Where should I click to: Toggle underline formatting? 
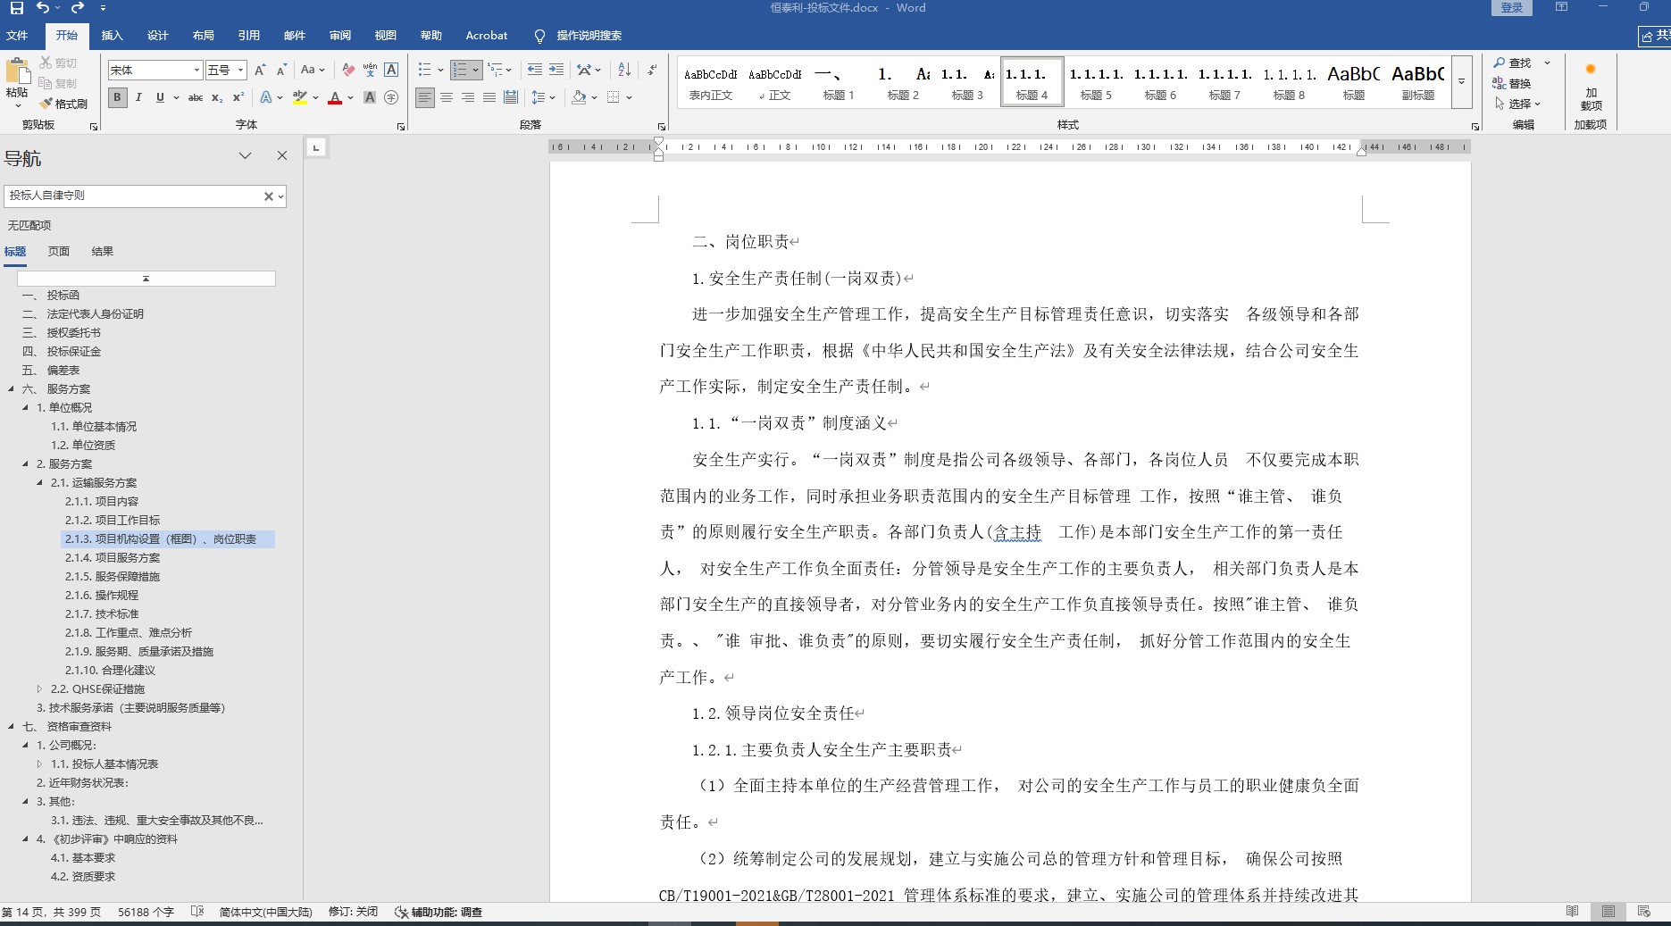click(160, 97)
